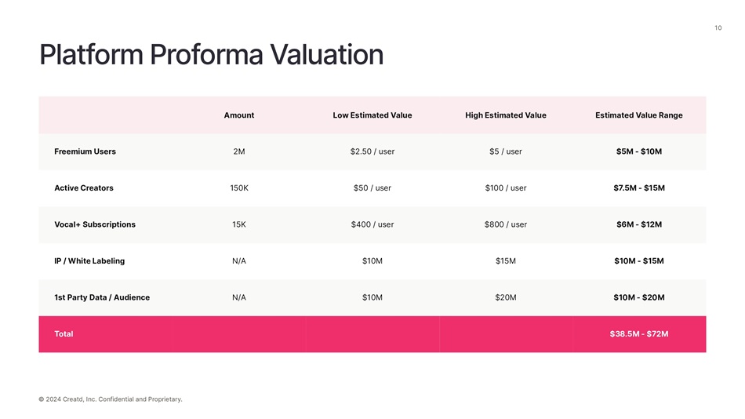Click the $400 / user cell
This screenshot has width=745, height=419.
(372, 224)
